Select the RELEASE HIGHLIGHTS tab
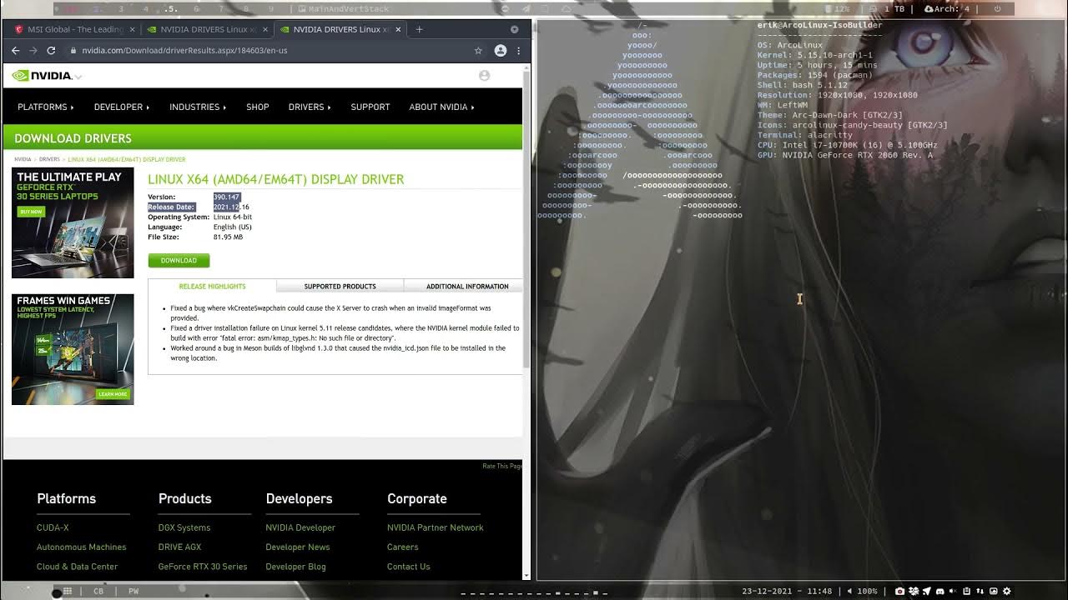The width and height of the screenshot is (1068, 600). point(212,286)
